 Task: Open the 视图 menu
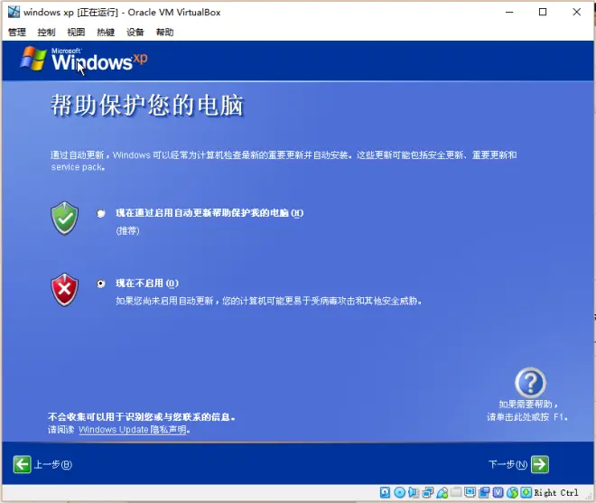tap(76, 33)
